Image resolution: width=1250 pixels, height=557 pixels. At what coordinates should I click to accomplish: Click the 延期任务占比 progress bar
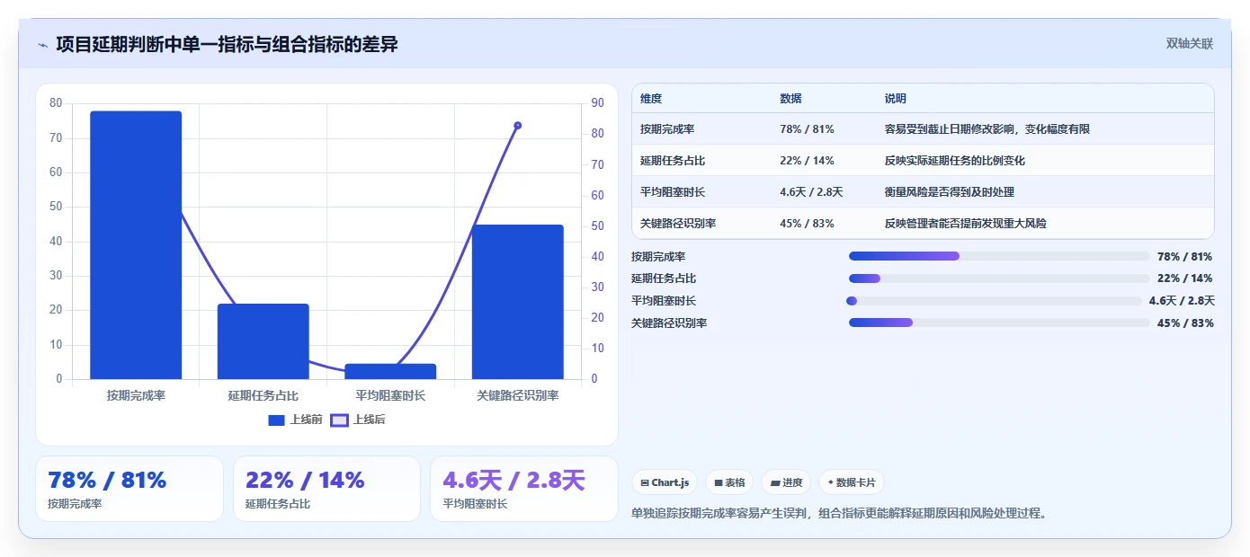pyautogui.click(x=999, y=278)
